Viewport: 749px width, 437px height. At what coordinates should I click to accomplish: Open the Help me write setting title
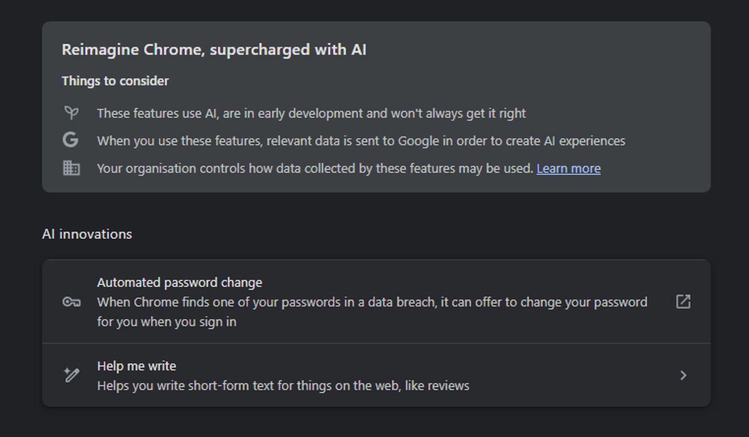[x=136, y=366]
